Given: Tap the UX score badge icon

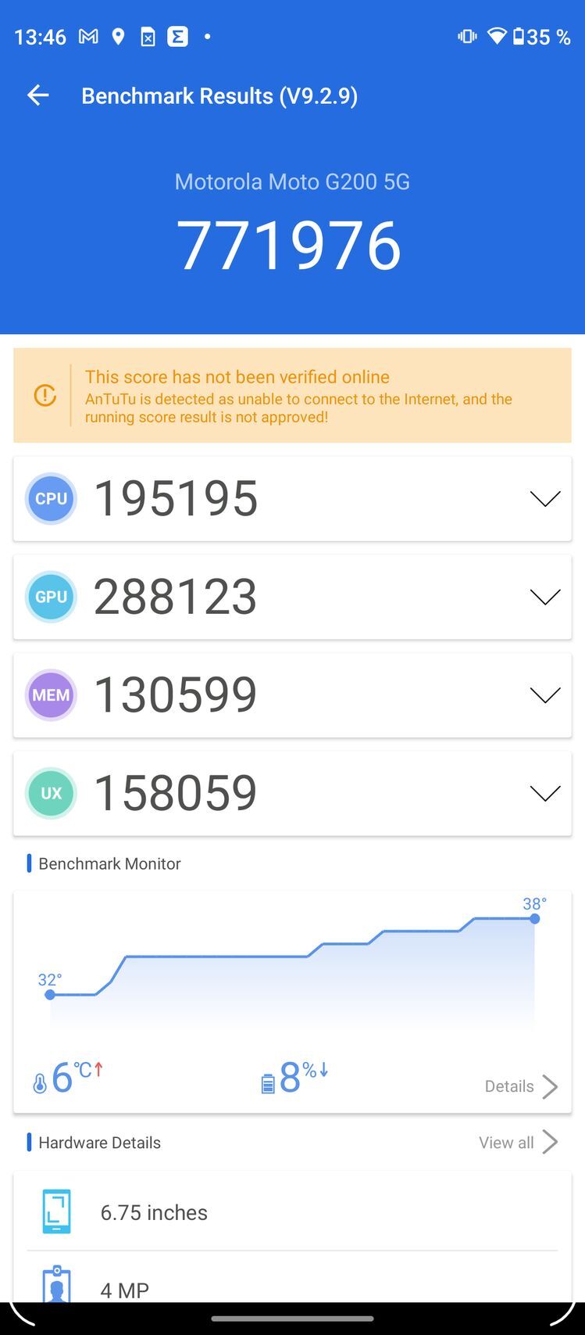Looking at the screenshot, I should [x=51, y=793].
